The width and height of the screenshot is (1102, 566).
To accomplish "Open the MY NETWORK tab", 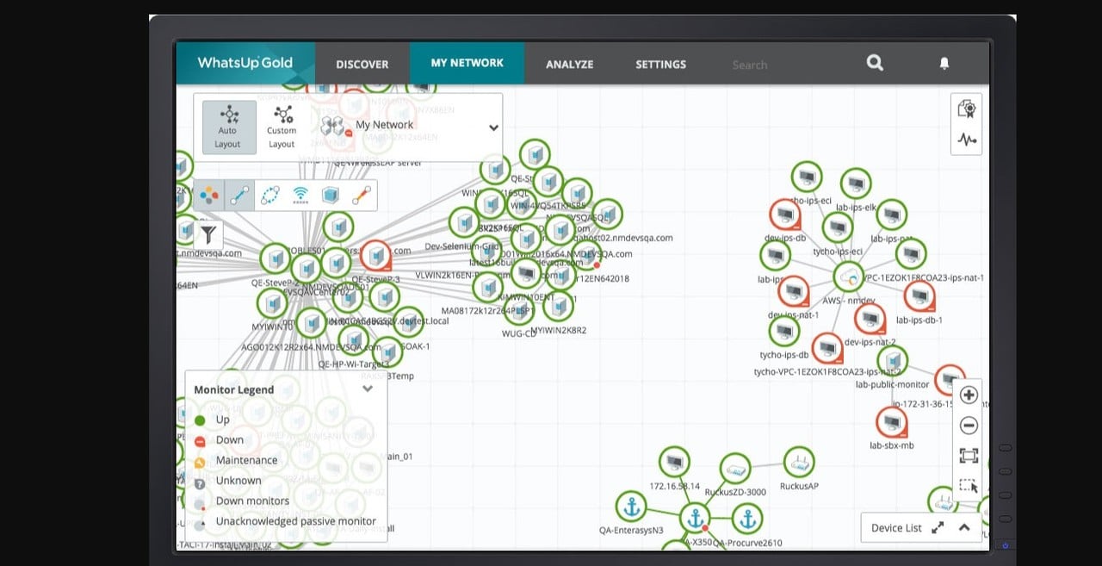I will coord(467,63).
